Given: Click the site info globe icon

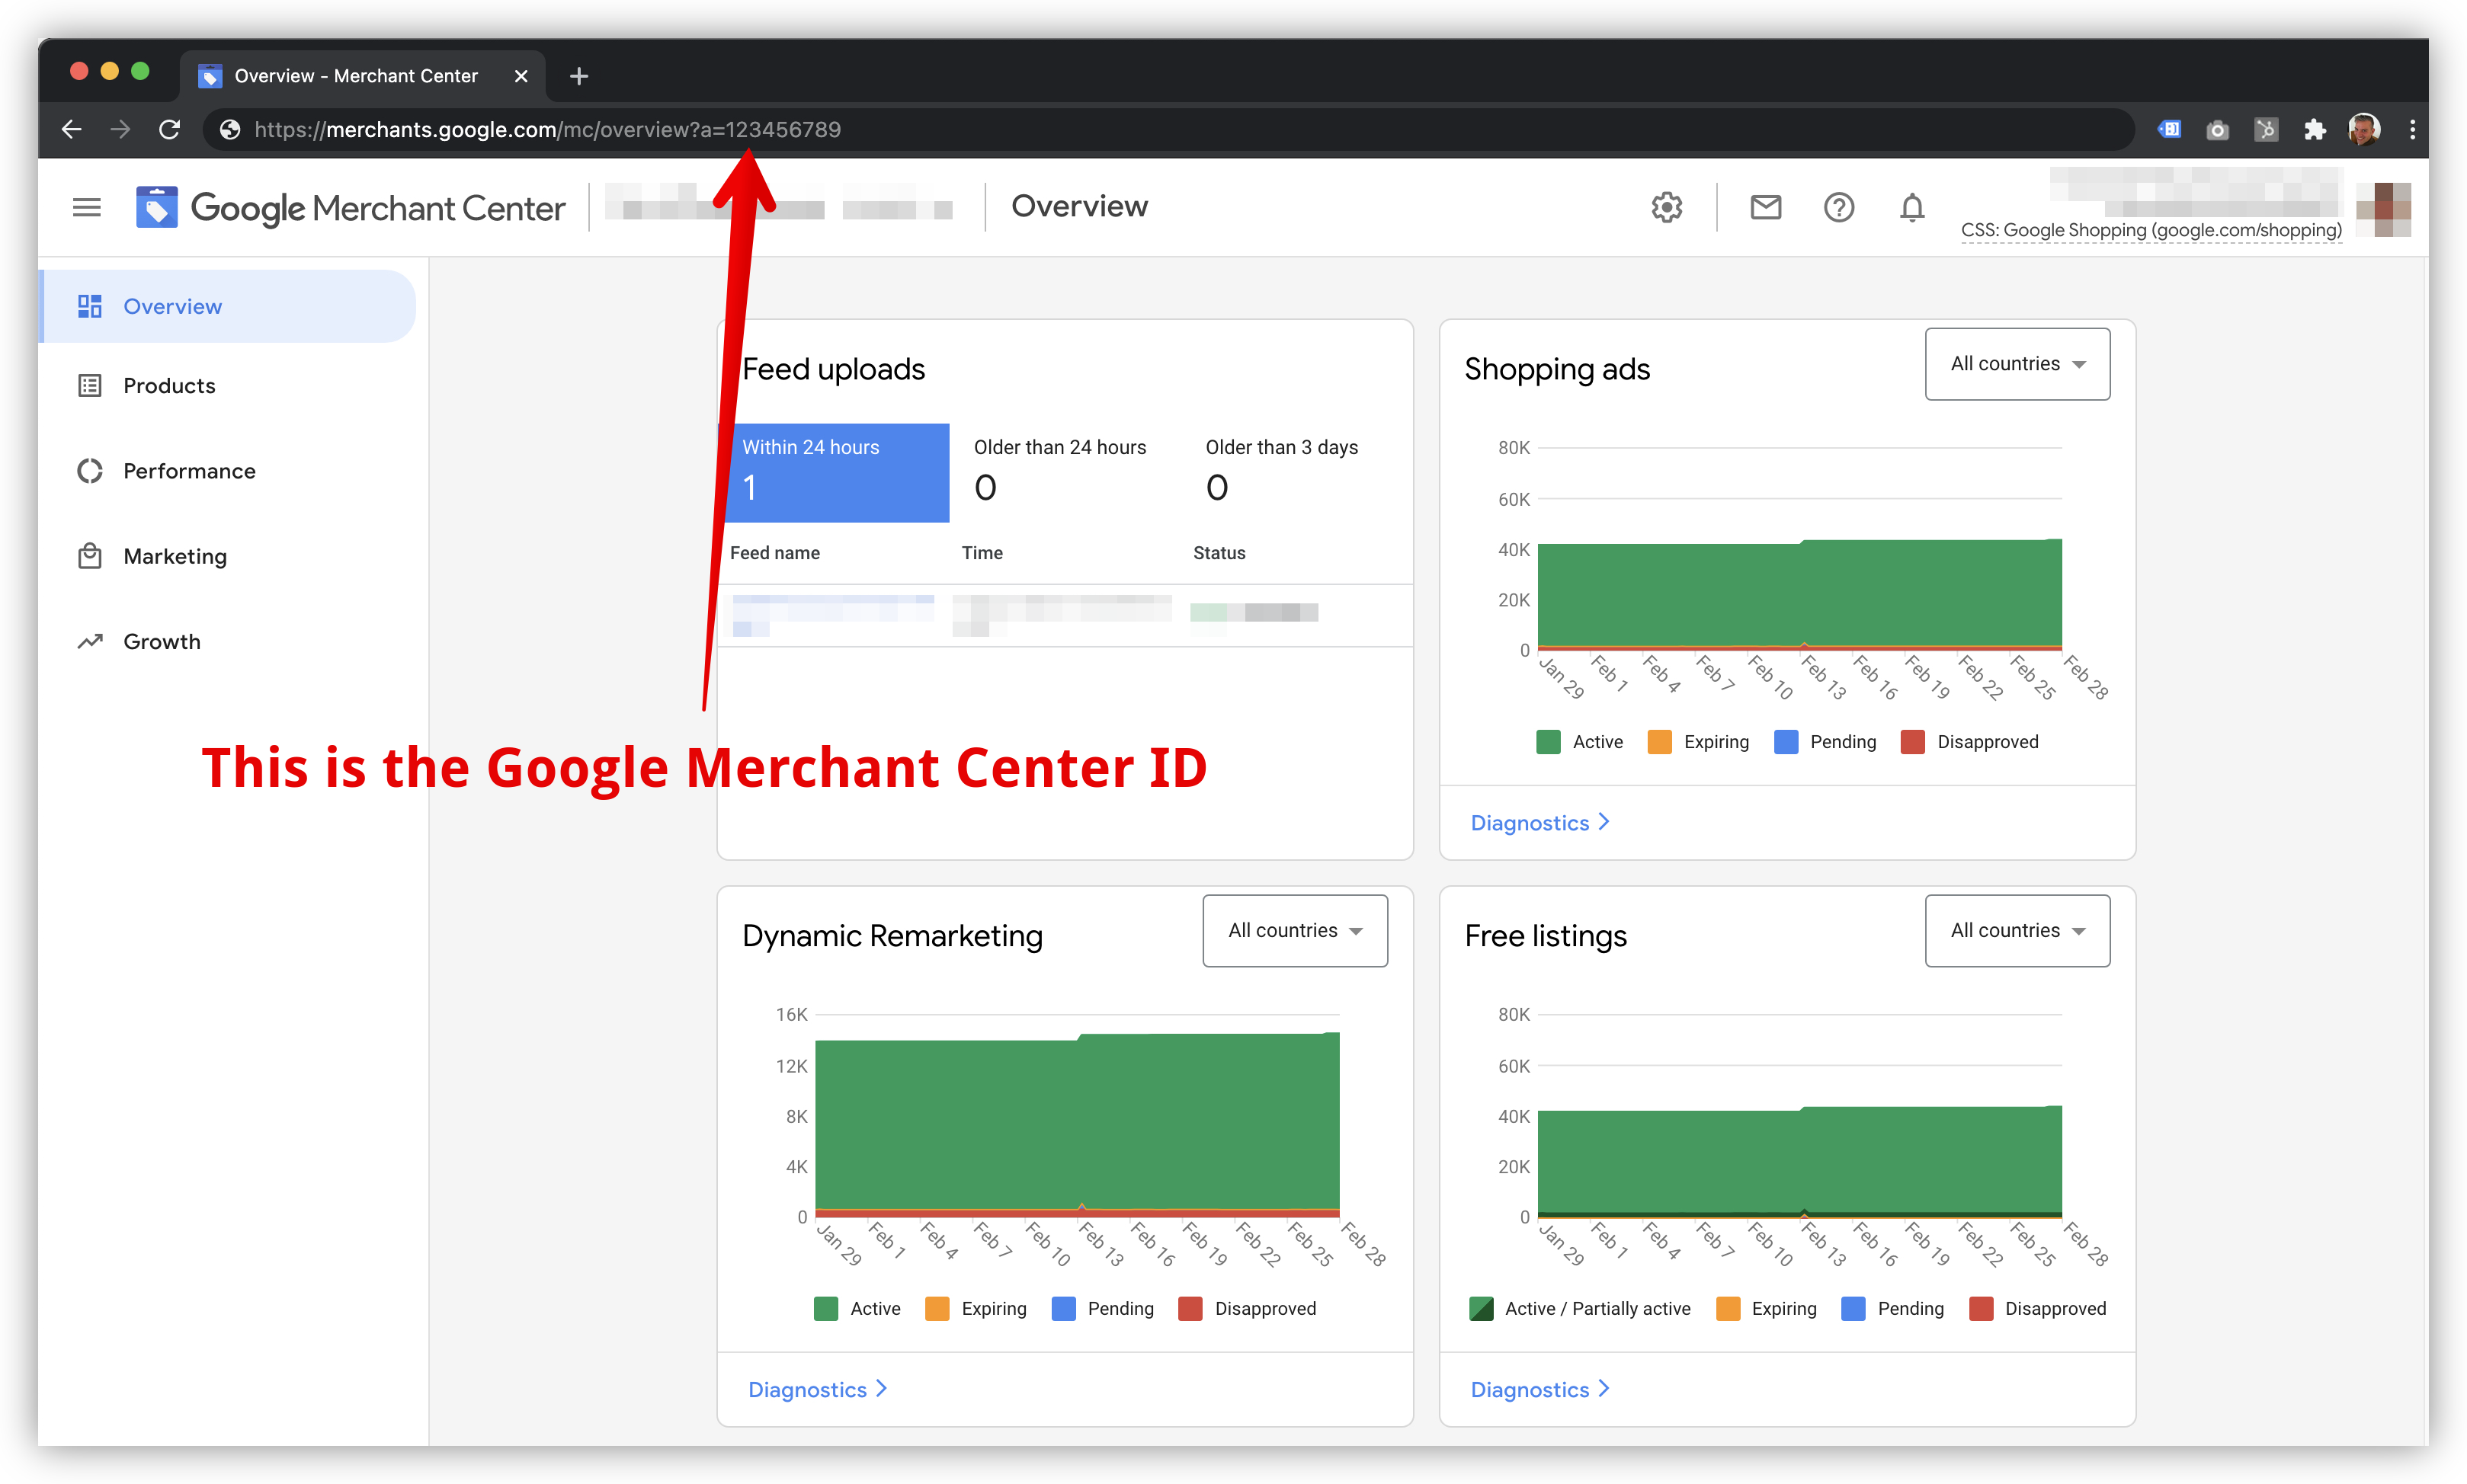Looking at the screenshot, I should [229, 129].
